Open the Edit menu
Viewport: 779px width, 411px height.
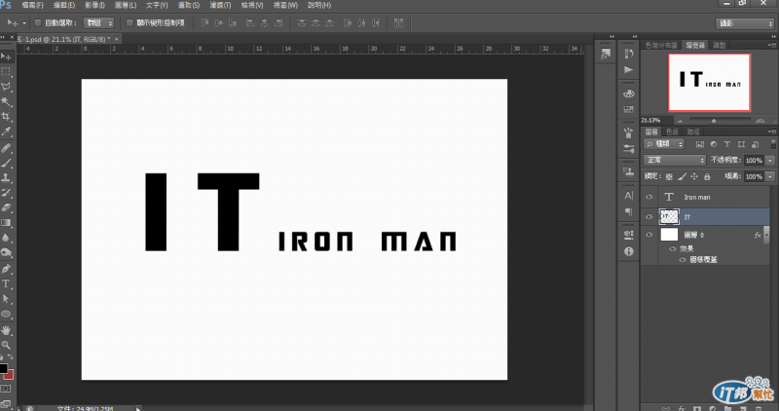(x=64, y=5)
